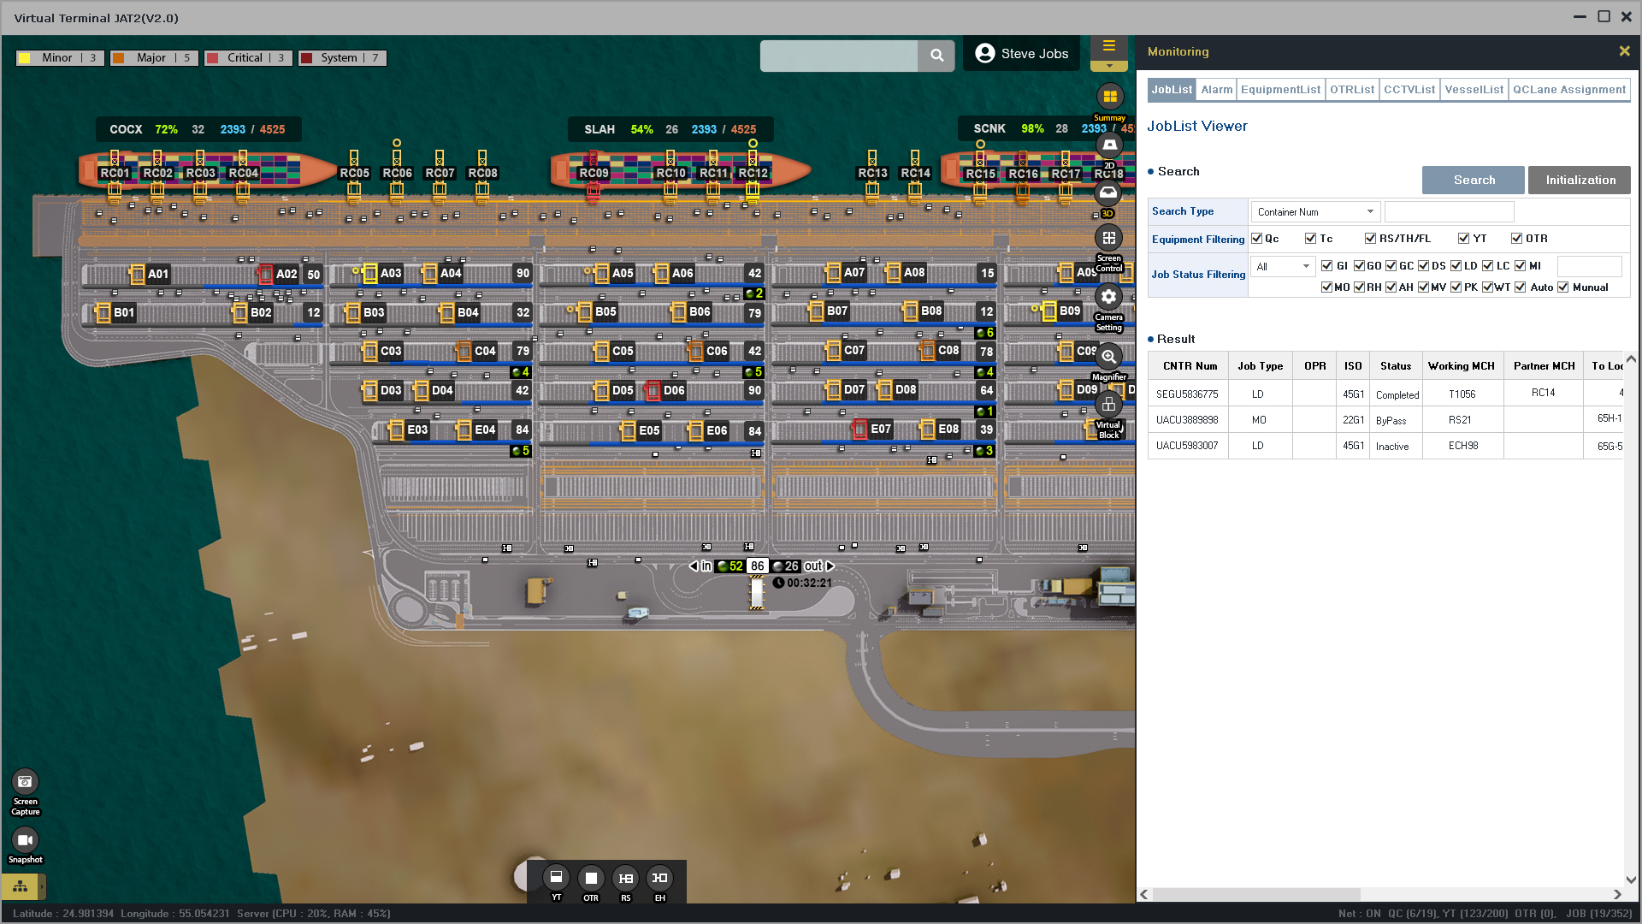Open the Camera Setting gear icon
The height and width of the screenshot is (924, 1642).
coord(1108,297)
